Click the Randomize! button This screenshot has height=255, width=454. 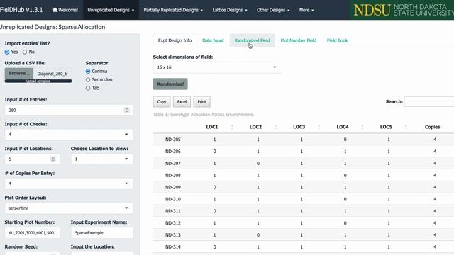point(170,84)
